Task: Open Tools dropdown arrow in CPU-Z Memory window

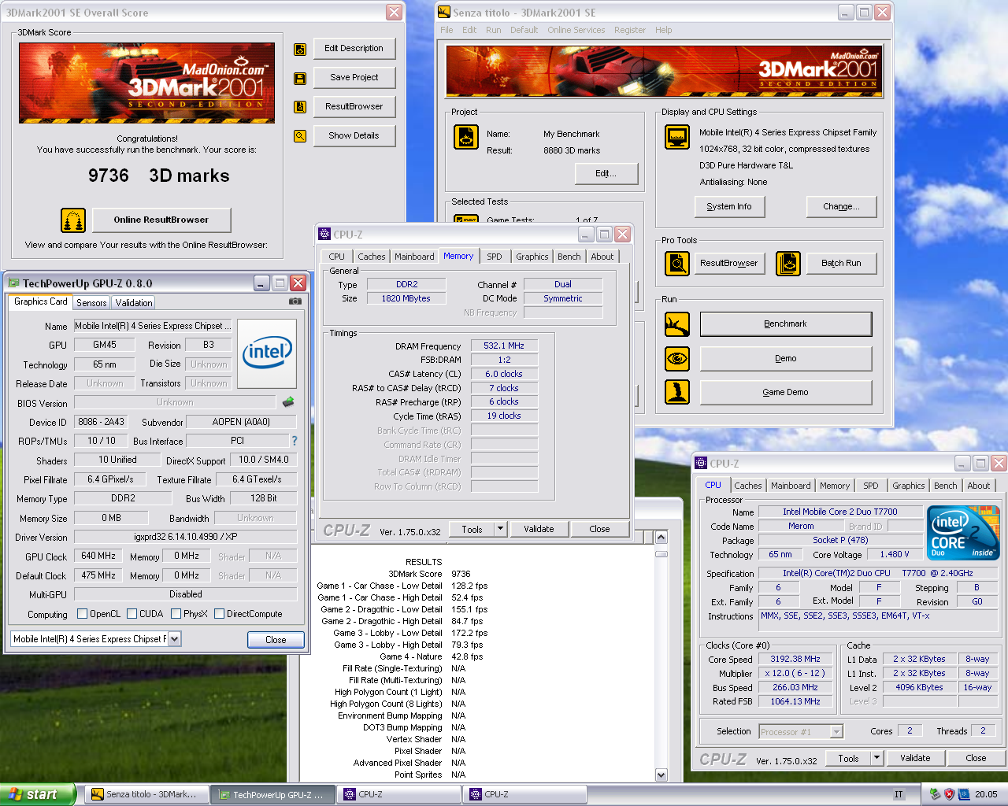Action: pyautogui.click(x=500, y=529)
